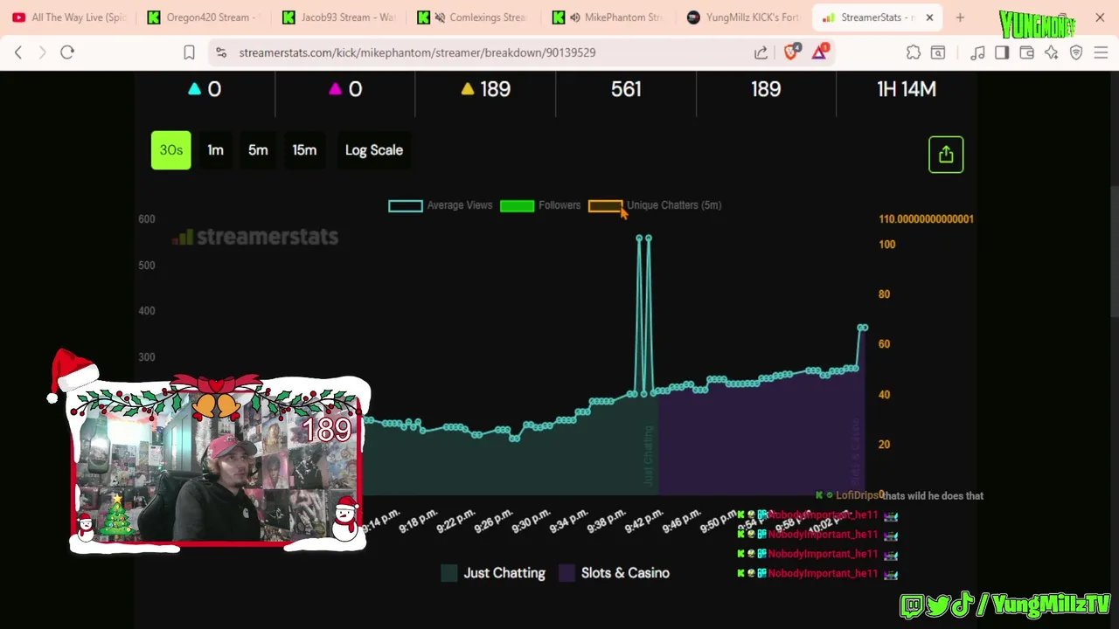Click the Followers green legend swatch
This screenshot has height=629, width=1119.
pos(517,205)
